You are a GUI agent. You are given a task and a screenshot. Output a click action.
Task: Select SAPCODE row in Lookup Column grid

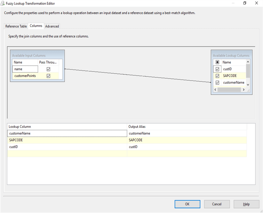pyautogui.click(x=67, y=140)
